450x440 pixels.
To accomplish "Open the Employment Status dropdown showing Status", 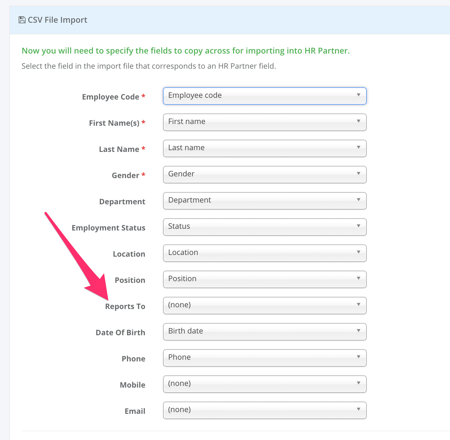I will (265, 227).
